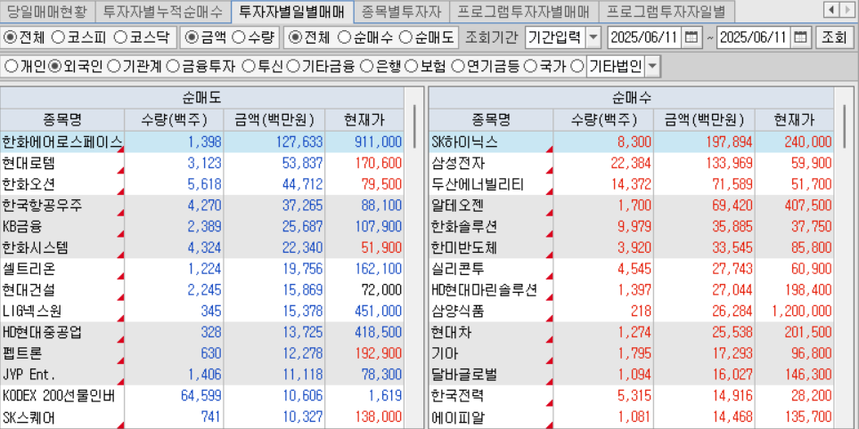Select the 금융투자 radio button

pyautogui.click(x=173, y=67)
